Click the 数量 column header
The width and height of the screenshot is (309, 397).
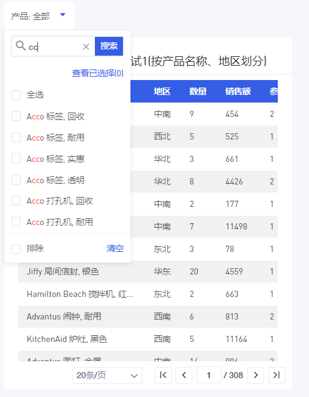198,91
